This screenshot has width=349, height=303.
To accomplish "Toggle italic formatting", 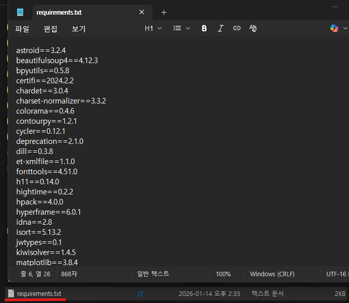I will 220,28.
